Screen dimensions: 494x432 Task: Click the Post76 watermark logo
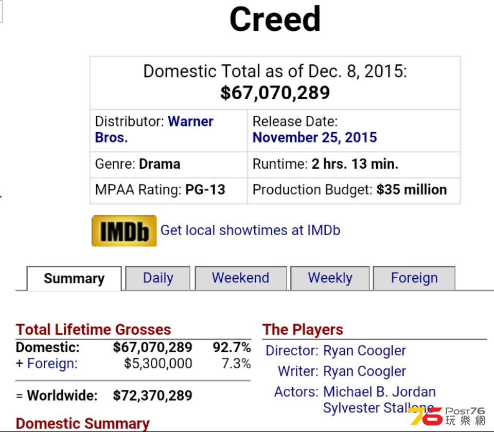(448, 416)
